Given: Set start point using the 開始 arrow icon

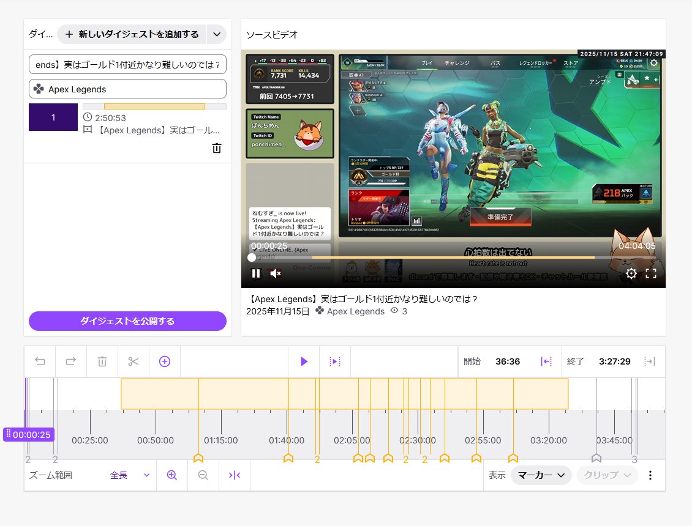Looking at the screenshot, I should (546, 361).
